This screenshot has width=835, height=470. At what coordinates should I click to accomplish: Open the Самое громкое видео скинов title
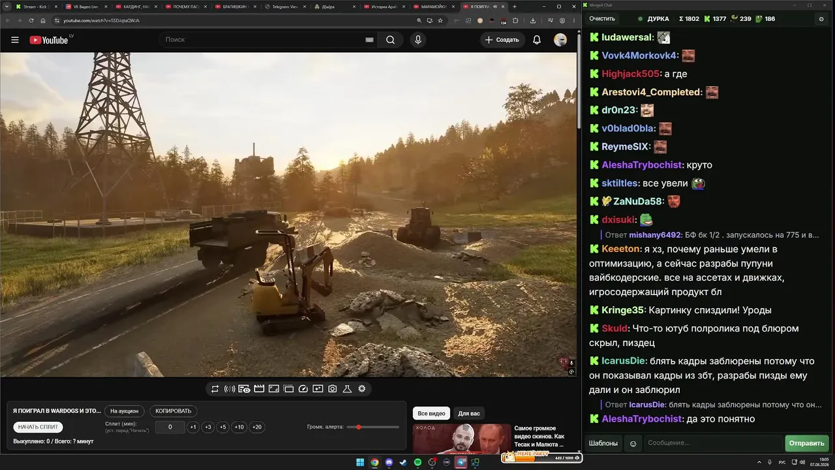(541, 436)
